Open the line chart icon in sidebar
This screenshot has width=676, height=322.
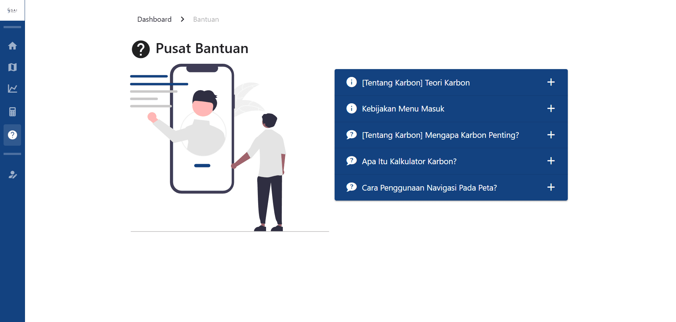(x=12, y=89)
